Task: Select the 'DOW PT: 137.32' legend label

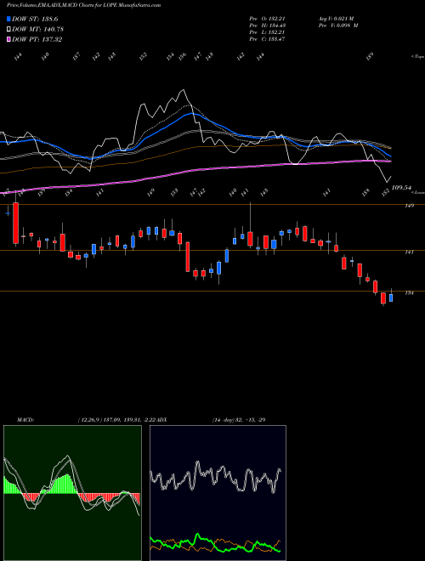Action: click(x=37, y=39)
